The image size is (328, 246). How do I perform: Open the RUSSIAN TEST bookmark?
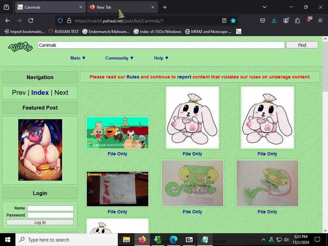point(63,32)
